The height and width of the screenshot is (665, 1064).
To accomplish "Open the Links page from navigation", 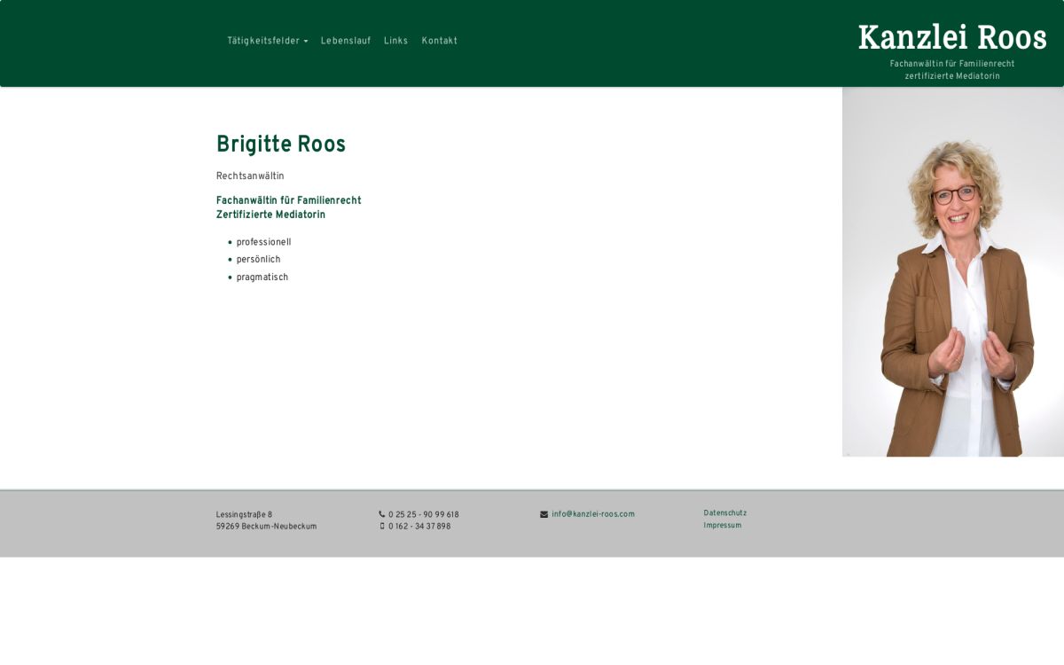I will [395, 41].
